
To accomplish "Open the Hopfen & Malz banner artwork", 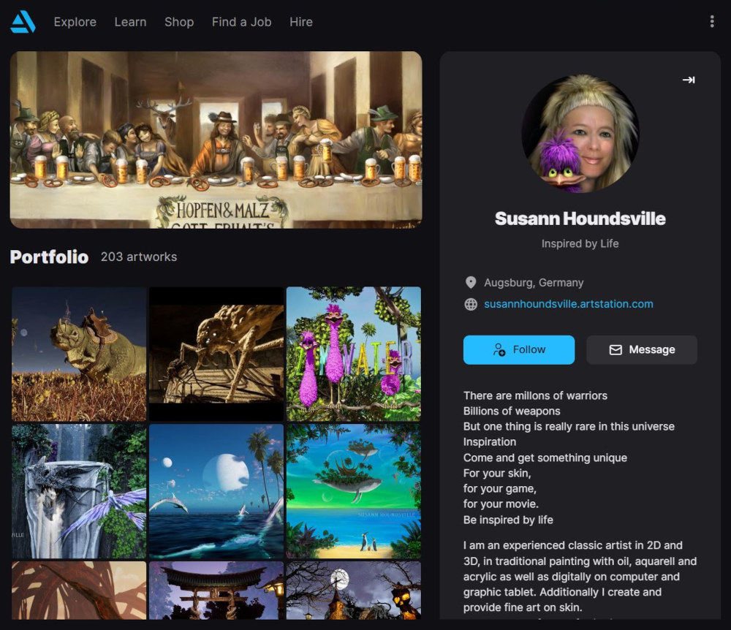I will [216, 140].
